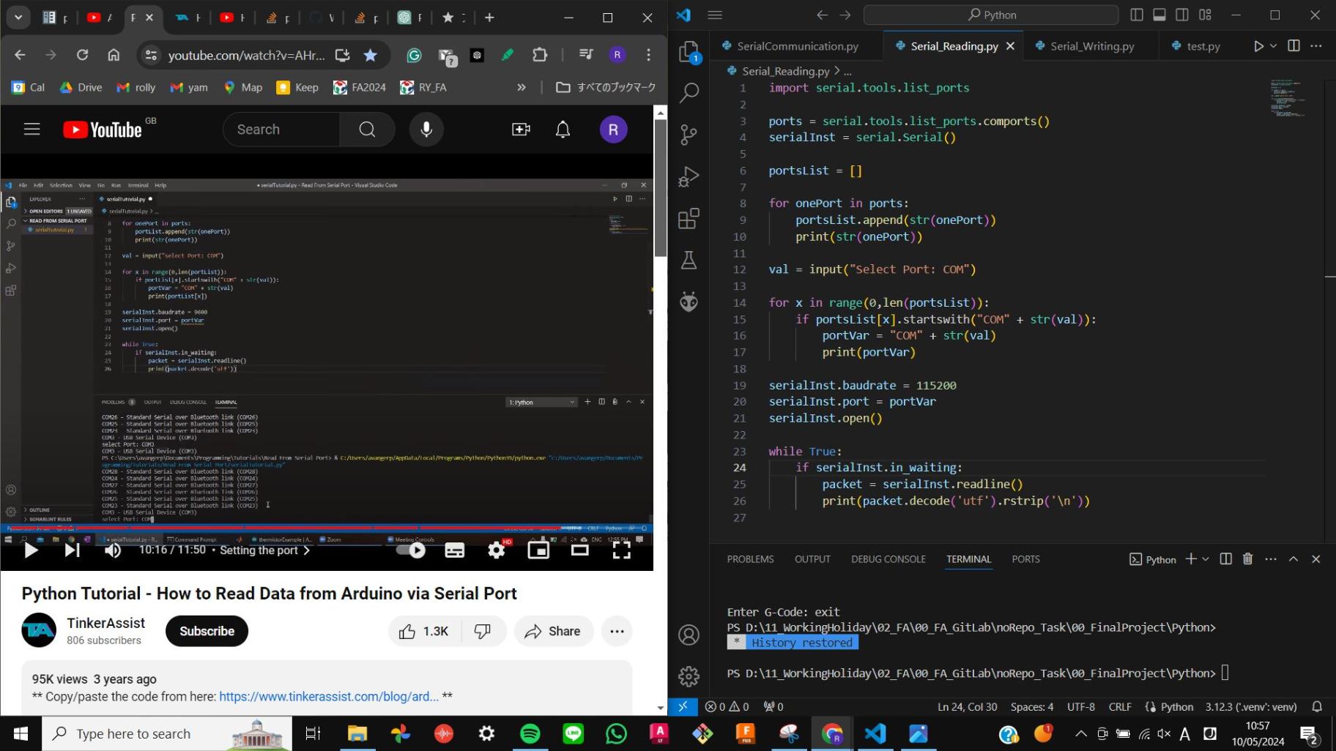
Task: Open PORTS panel tab
Action: coord(1025,559)
